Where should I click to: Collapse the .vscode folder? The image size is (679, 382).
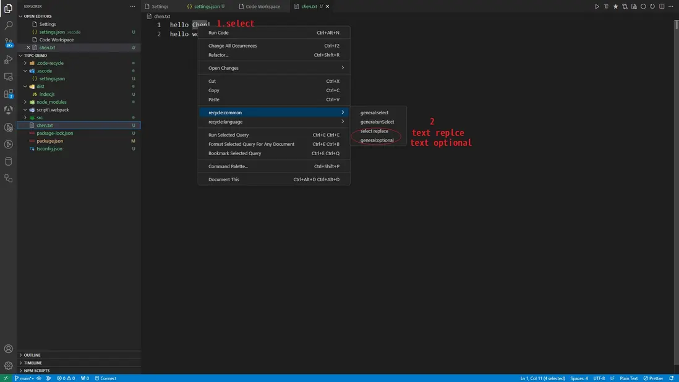point(25,71)
